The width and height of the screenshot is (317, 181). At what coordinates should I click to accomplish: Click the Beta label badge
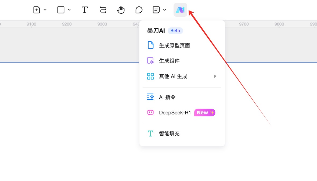pos(175,31)
